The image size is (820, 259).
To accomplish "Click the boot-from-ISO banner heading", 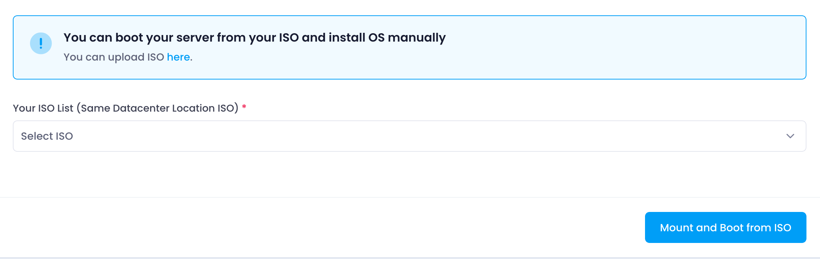I will coord(254,38).
